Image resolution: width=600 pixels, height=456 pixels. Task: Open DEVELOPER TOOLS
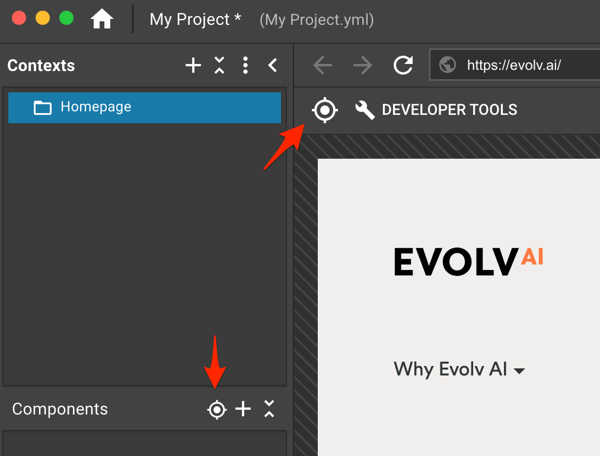[449, 110]
